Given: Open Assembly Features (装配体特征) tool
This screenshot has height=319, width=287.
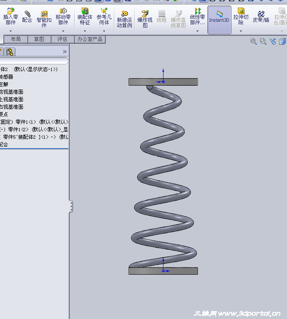Looking at the screenshot, I should point(85,16).
